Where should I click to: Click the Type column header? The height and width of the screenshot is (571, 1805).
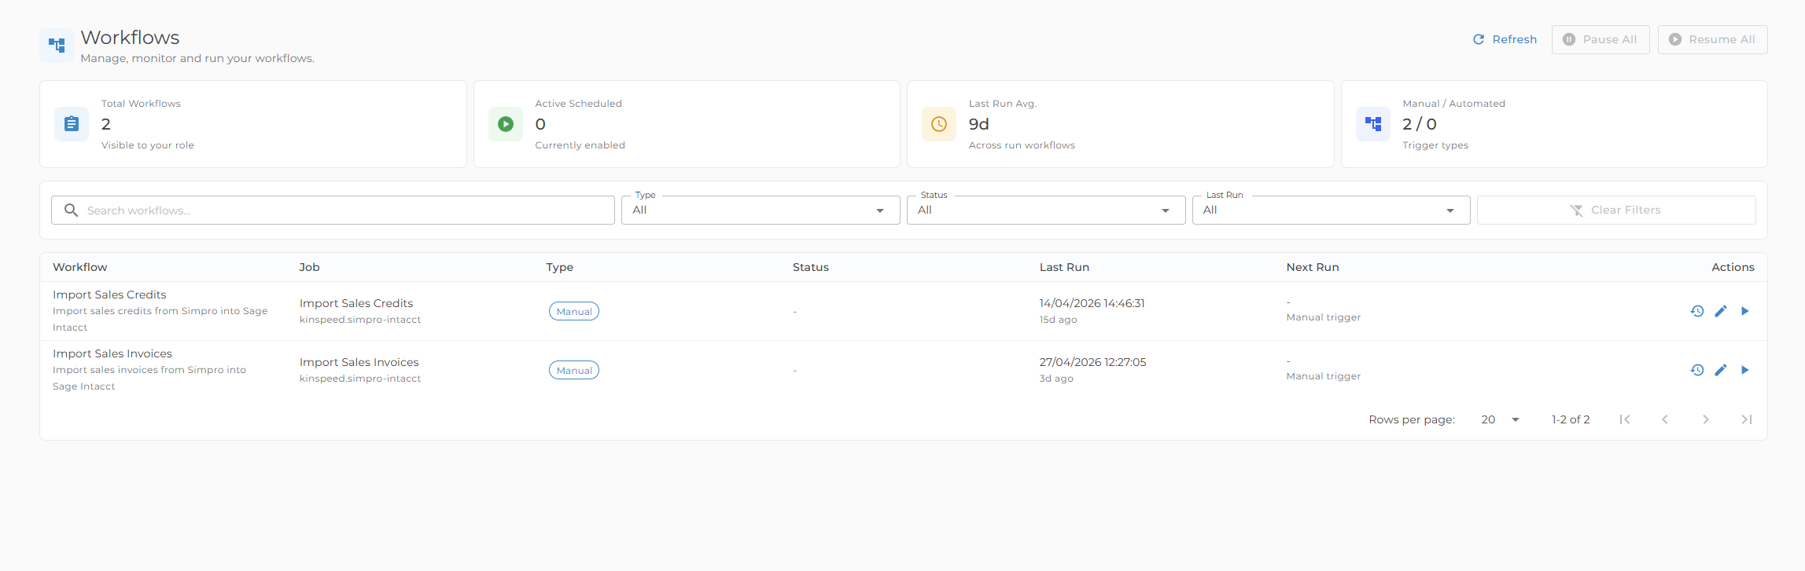[560, 267]
